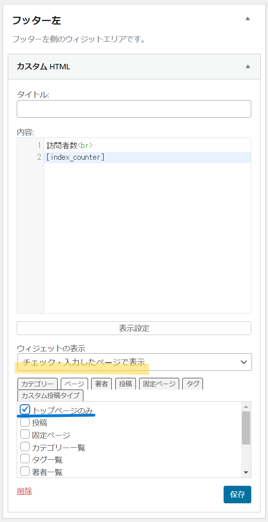
Task: Click the タイトル text input field
Action: click(x=134, y=109)
